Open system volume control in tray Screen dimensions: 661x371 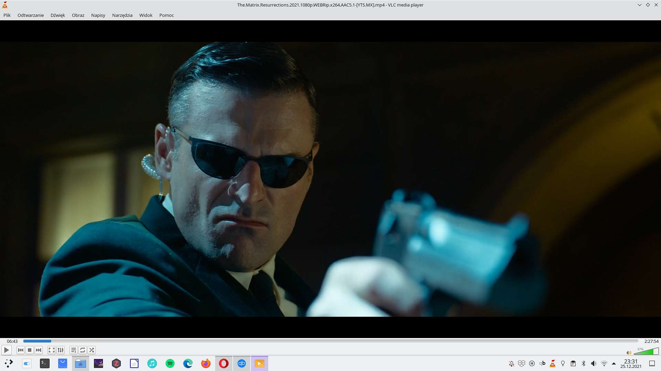coord(594,363)
